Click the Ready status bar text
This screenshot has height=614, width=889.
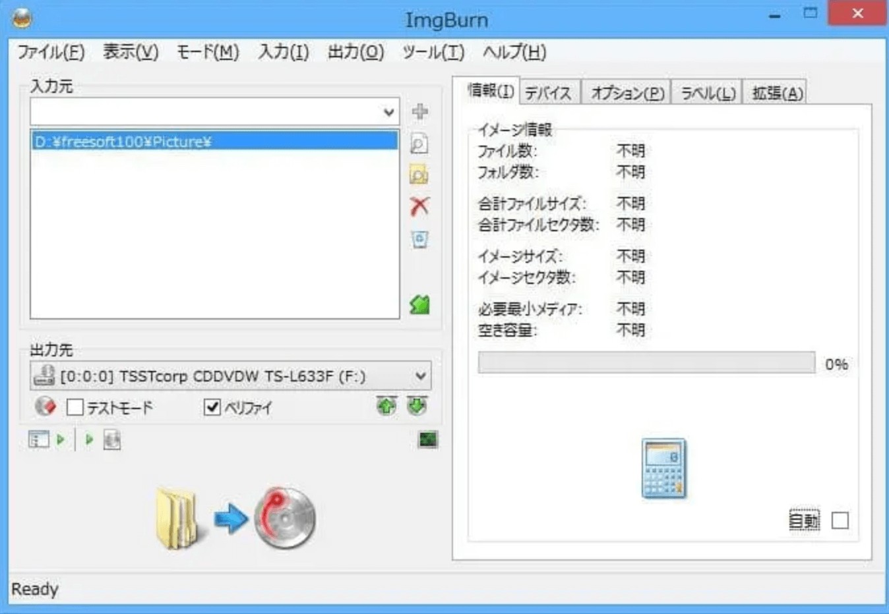(x=35, y=589)
